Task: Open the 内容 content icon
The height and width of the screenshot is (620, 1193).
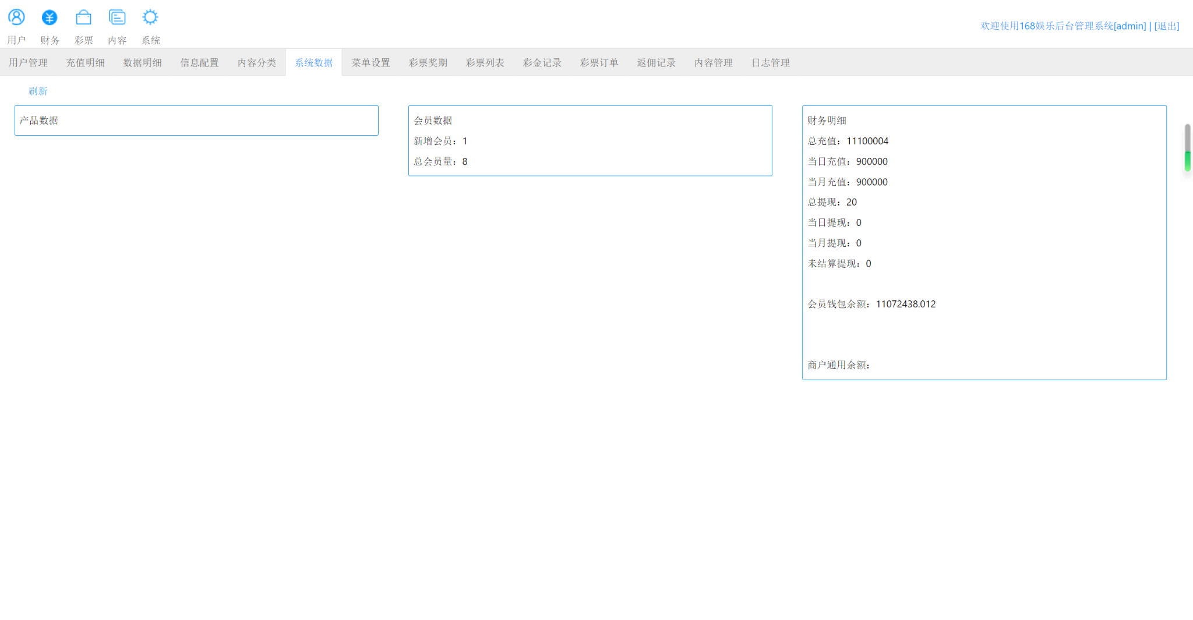Action: (117, 17)
